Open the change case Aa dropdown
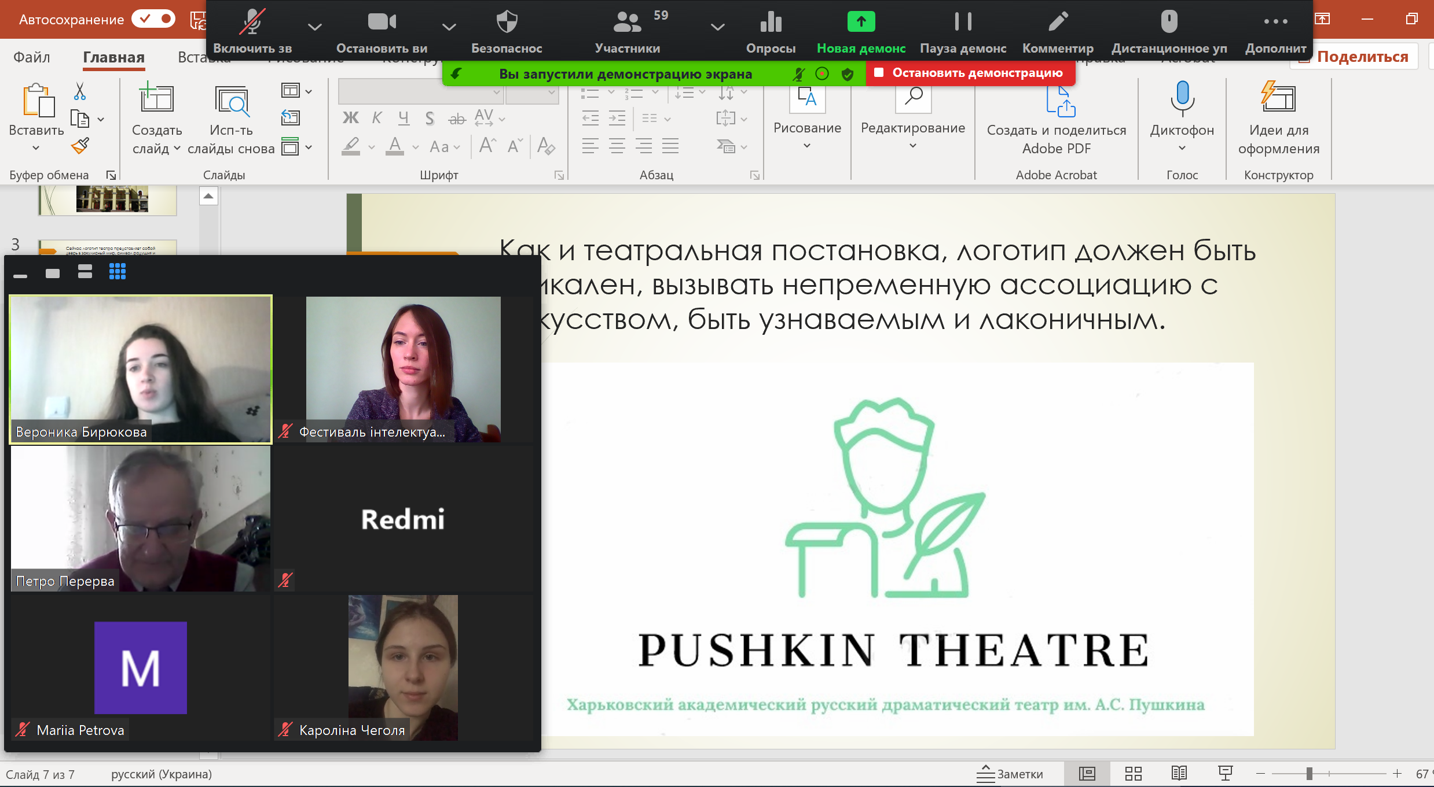1434x787 pixels. [x=445, y=147]
